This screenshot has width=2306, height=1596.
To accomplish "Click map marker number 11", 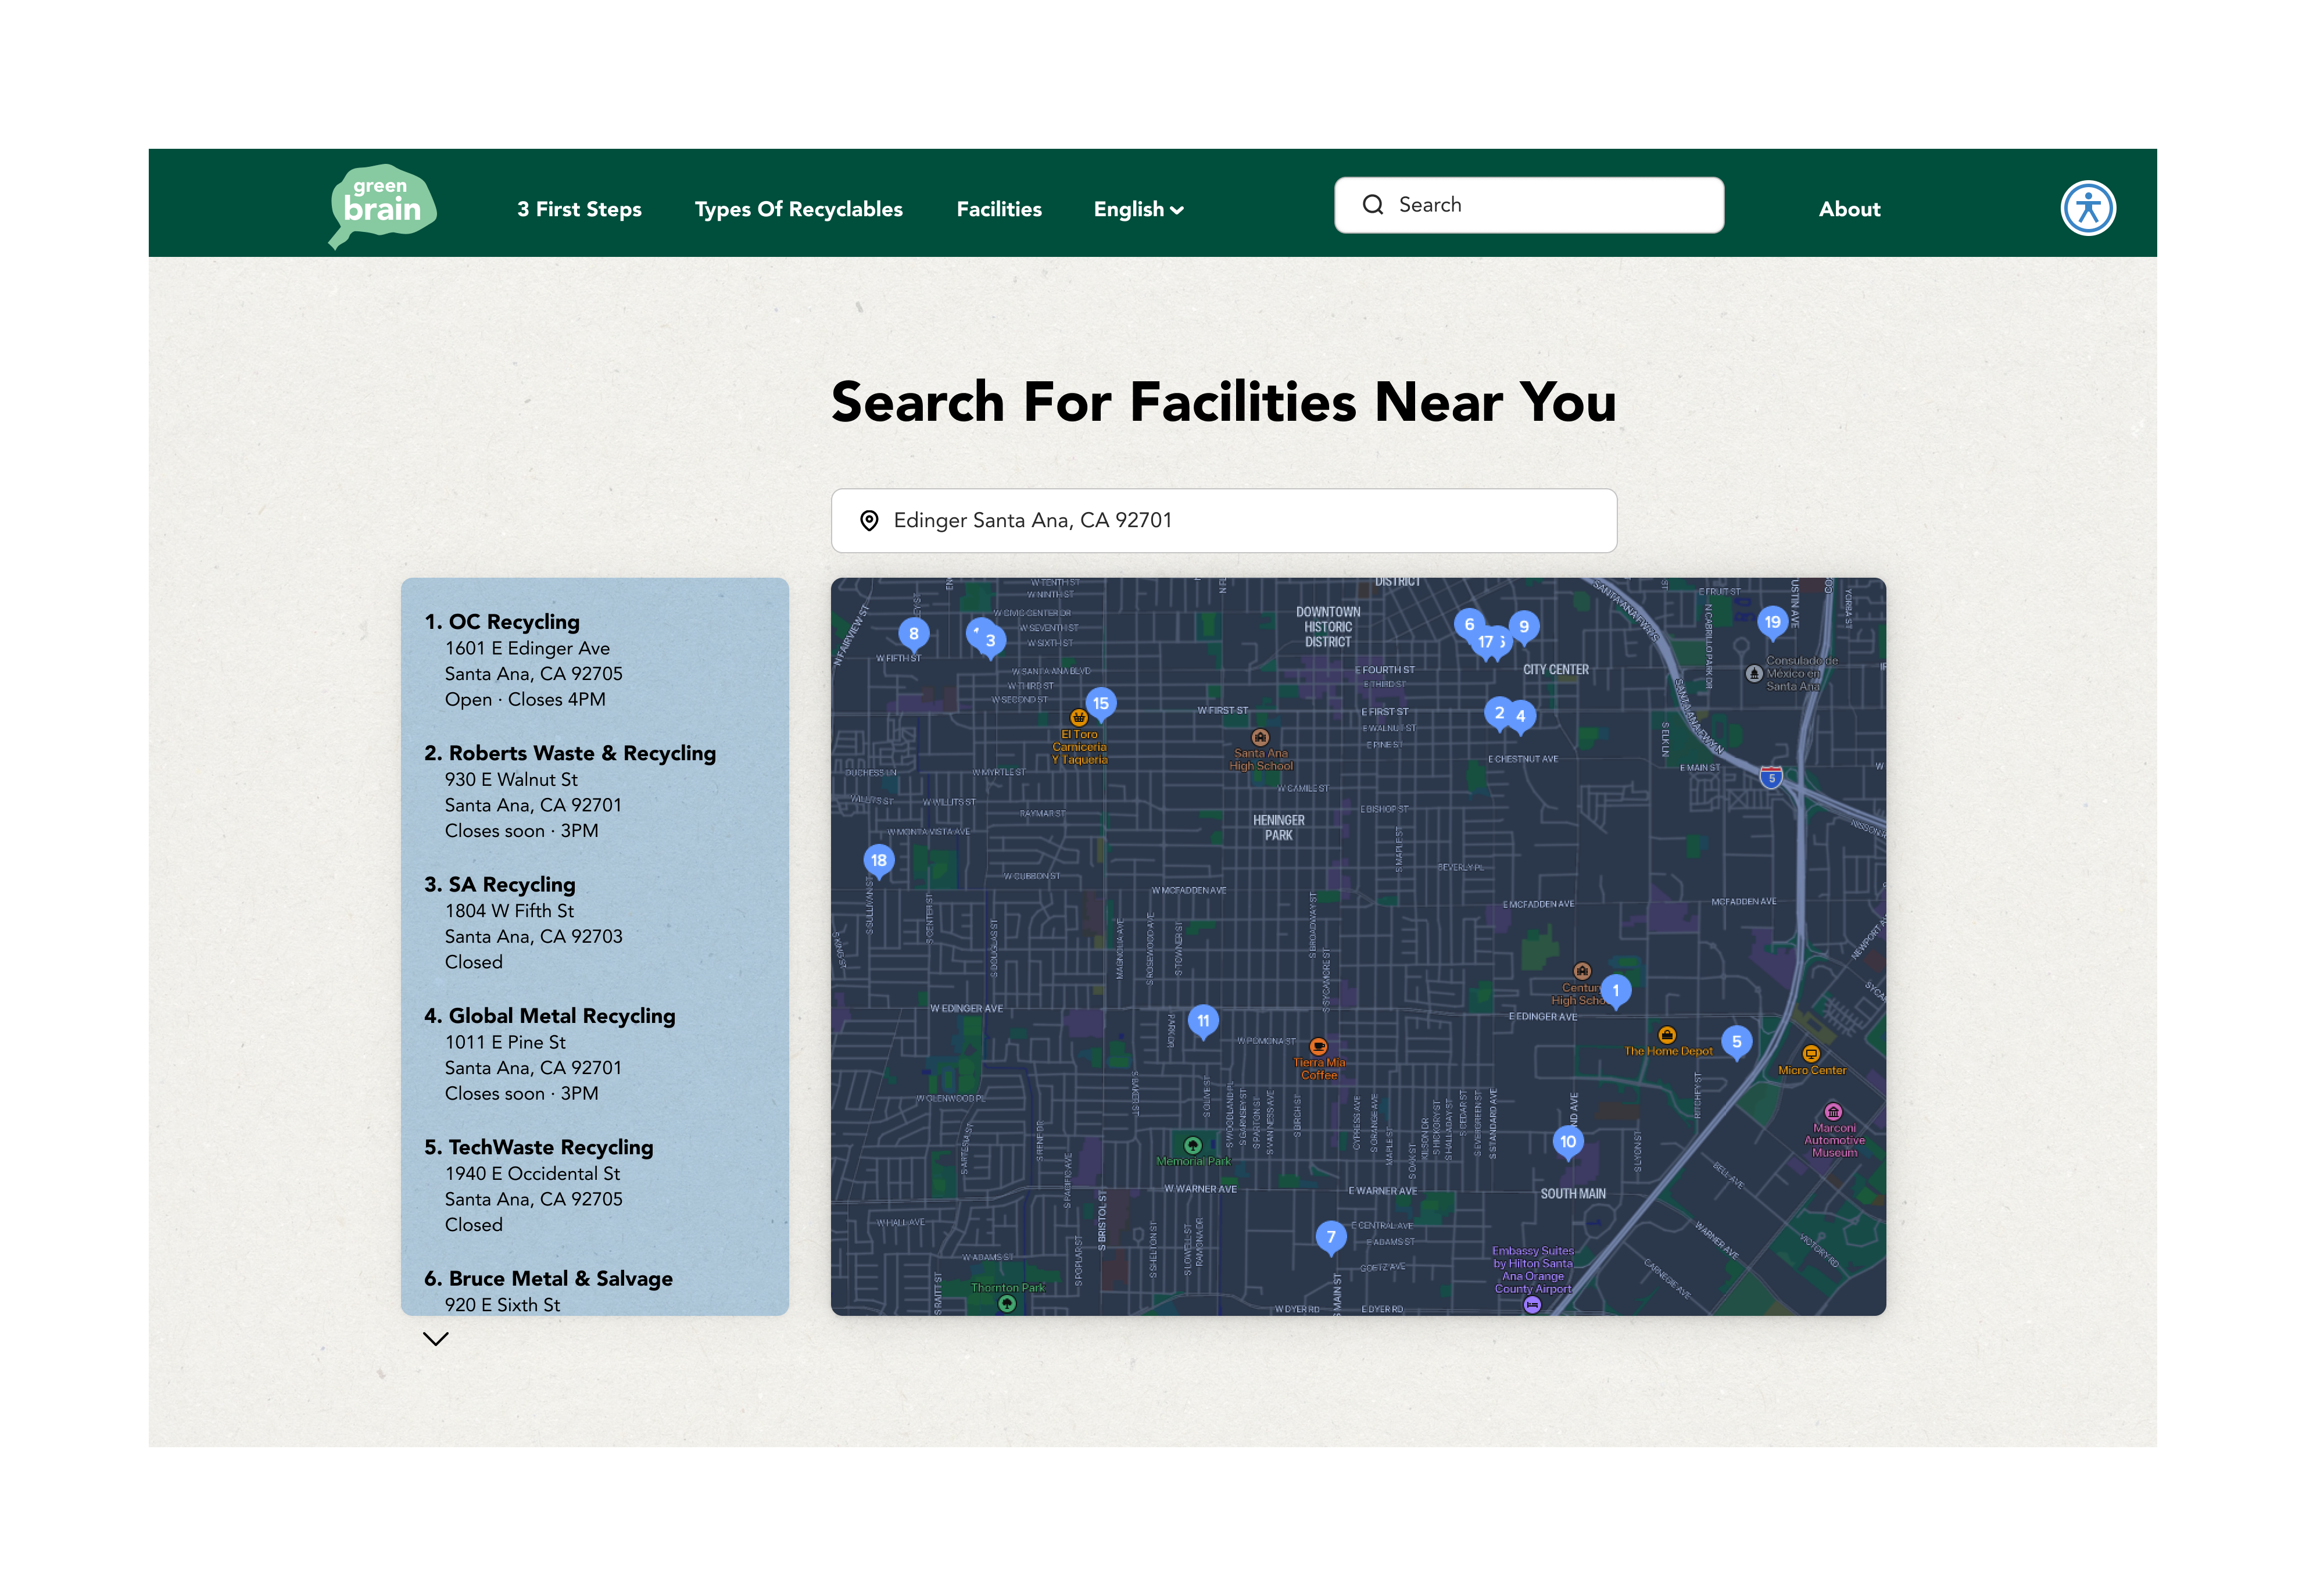I will (x=1203, y=1020).
